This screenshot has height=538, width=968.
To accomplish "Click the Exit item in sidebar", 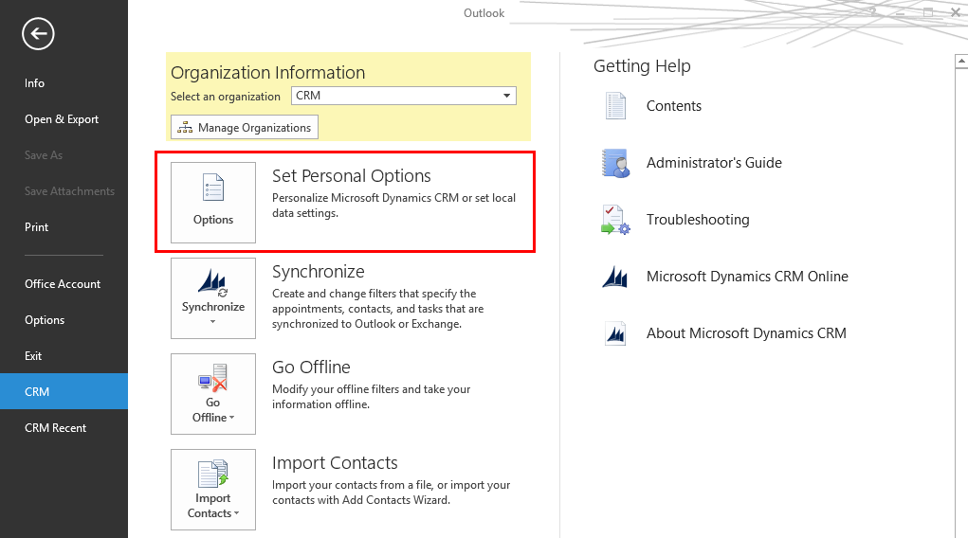I will tap(33, 356).
